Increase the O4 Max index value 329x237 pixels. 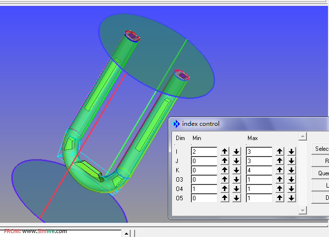coord(280,189)
